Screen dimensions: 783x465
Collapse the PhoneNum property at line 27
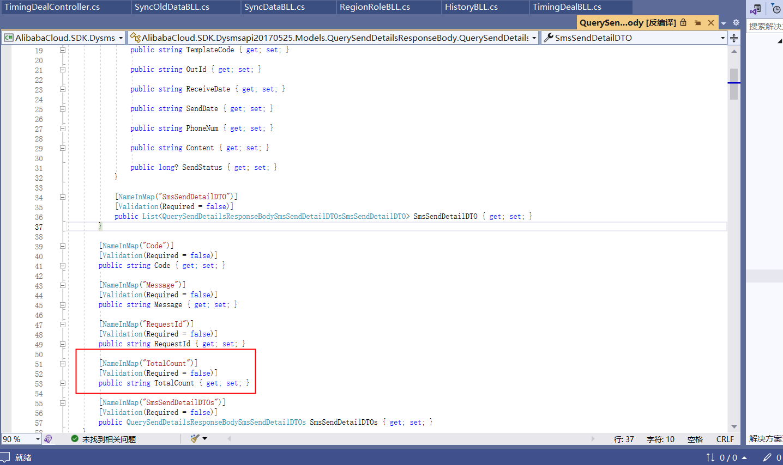63,128
